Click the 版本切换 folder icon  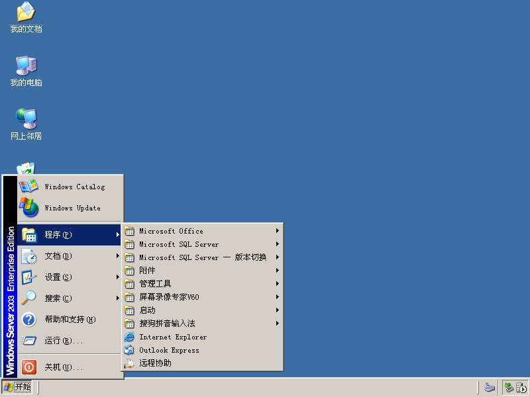pos(129,257)
